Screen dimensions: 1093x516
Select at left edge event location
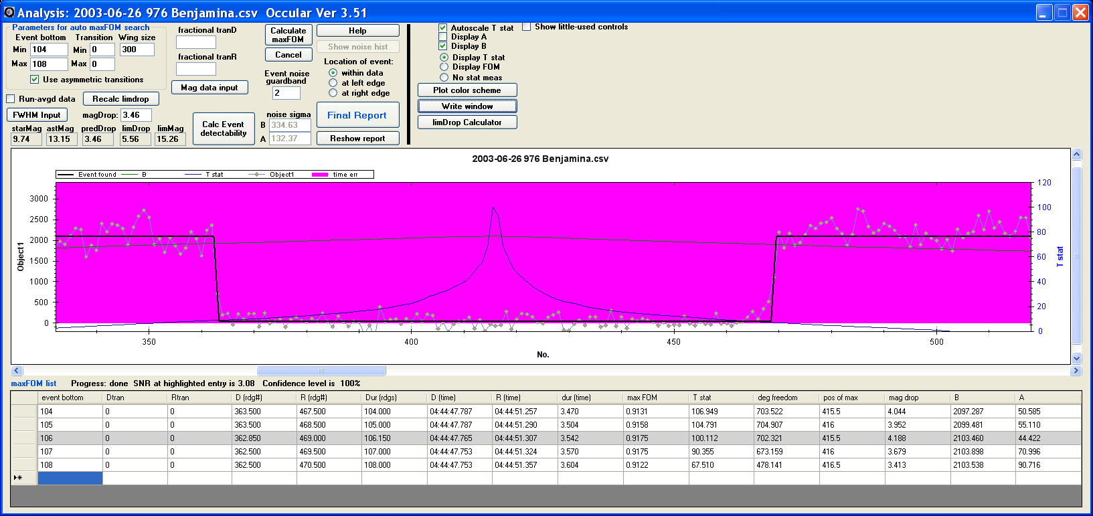point(333,83)
